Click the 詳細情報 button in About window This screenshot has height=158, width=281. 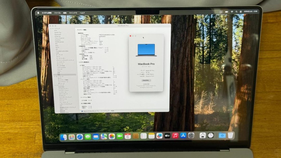(x=146, y=80)
